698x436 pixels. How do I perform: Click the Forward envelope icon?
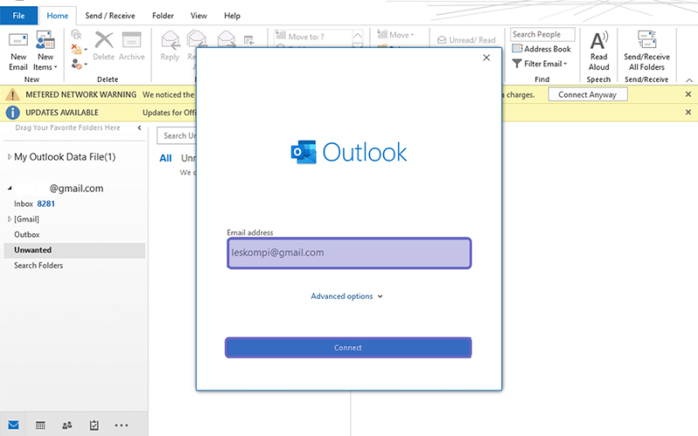227,38
